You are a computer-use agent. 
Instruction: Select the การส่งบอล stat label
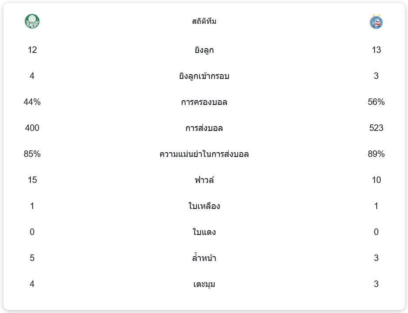[204, 128]
